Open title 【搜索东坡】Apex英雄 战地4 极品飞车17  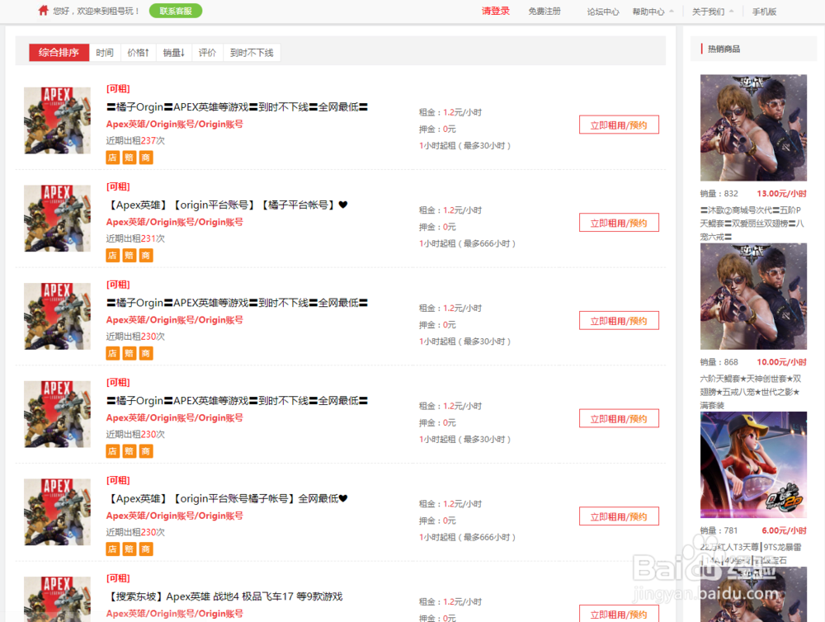[224, 596]
